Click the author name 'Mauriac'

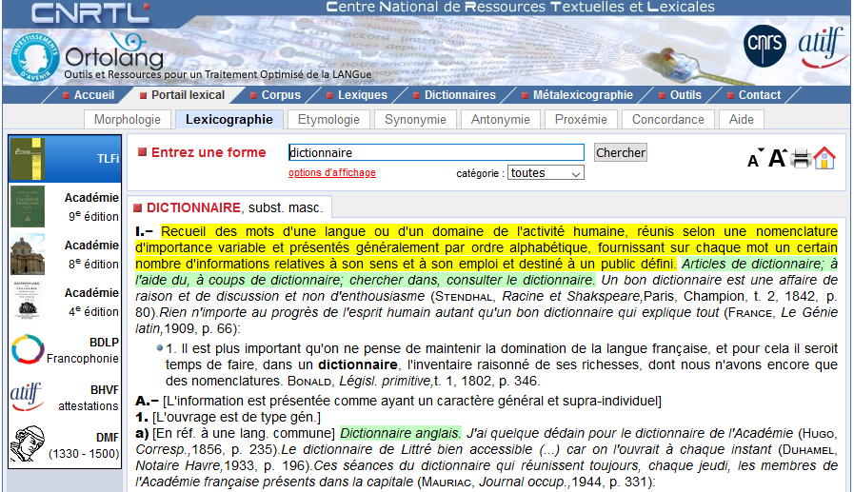coord(447,482)
